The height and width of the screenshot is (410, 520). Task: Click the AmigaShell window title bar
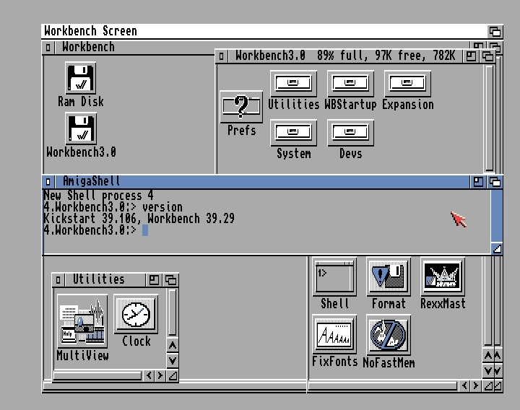coord(289,182)
